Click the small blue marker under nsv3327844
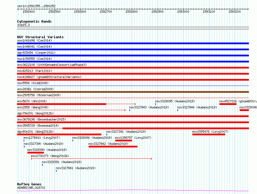 pyautogui.click(x=178, y=110)
